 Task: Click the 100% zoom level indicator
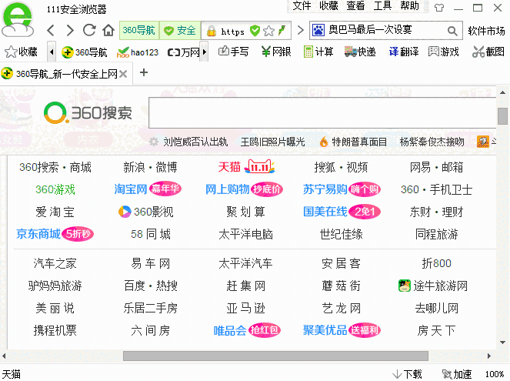pos(495,374)
